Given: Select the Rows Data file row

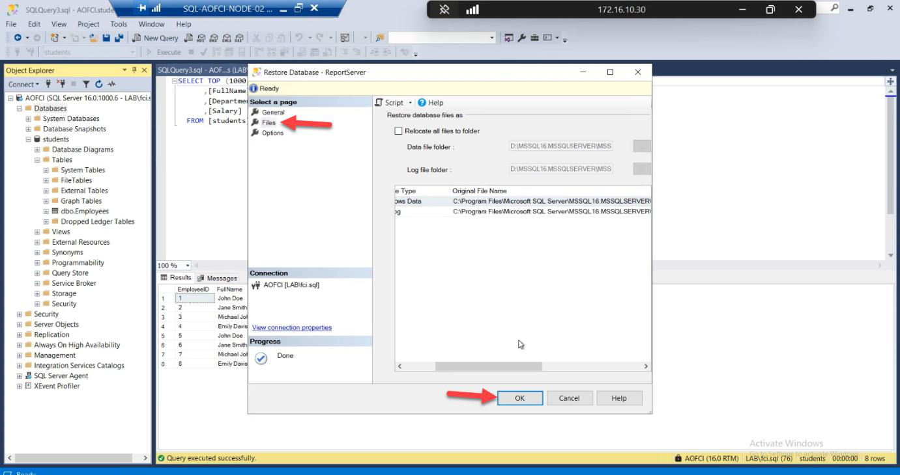Looking at the screenshot, I should [x=523, y=202].
